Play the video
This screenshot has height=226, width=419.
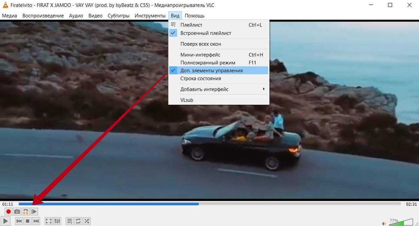point(6,221)
